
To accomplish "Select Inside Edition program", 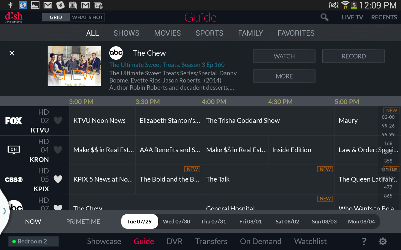I will point(301,150).
